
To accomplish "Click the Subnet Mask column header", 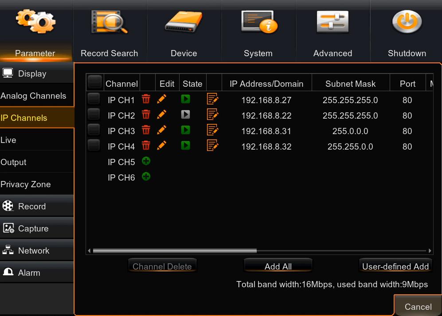I will click(350, 84).
